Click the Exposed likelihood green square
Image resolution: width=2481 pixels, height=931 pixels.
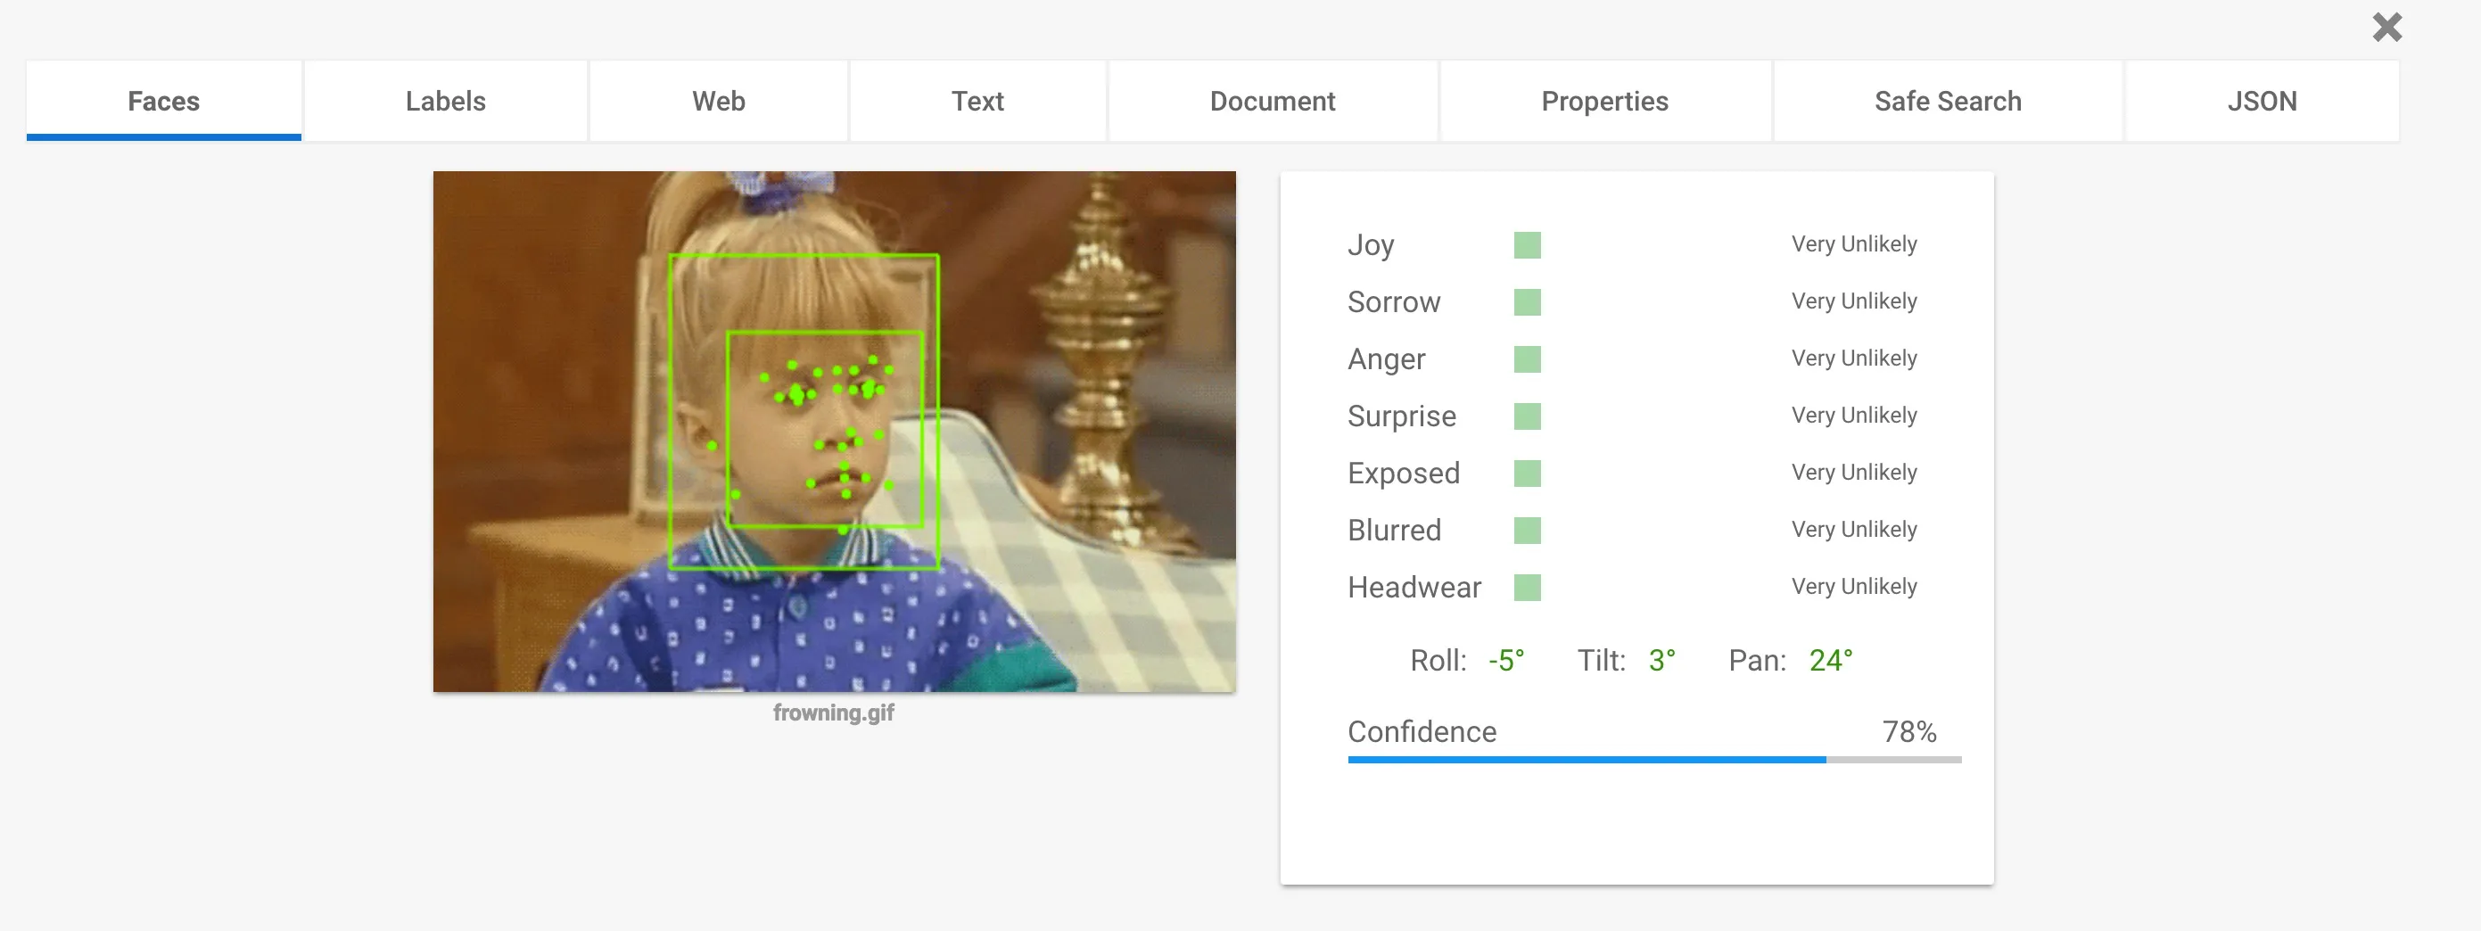click(1527, 474)
